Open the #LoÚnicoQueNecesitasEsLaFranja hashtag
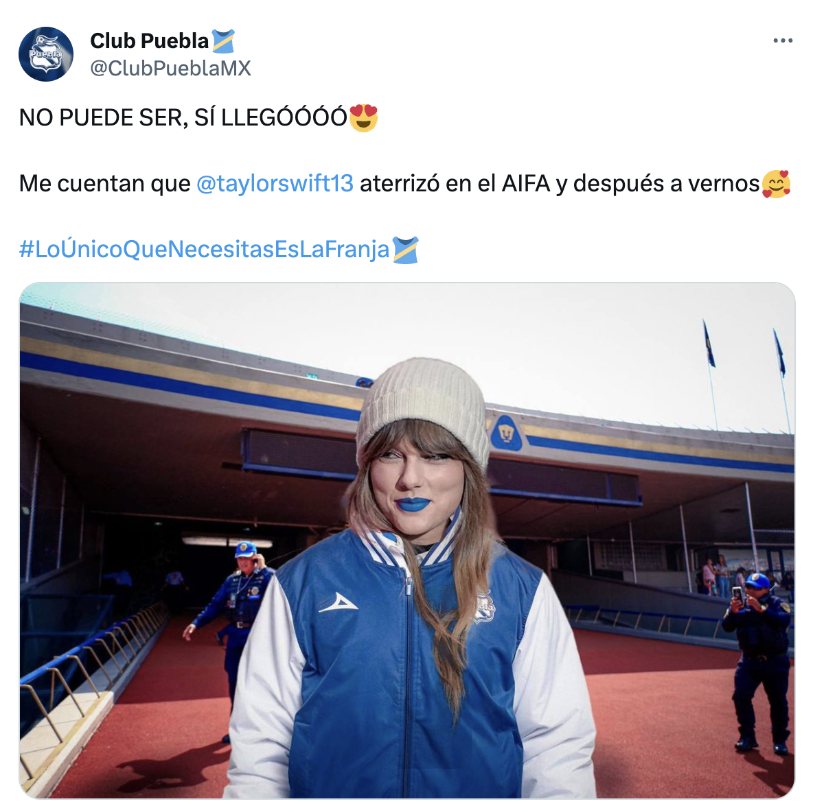The image size is (813, 808). [205, 249]
